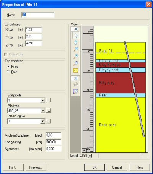Click the End bearing input field

(54, 142)
